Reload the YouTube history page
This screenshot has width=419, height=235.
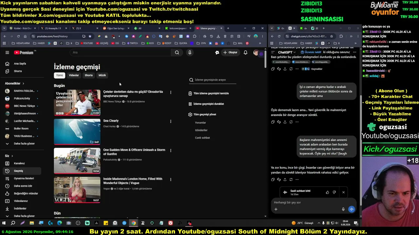18,36
